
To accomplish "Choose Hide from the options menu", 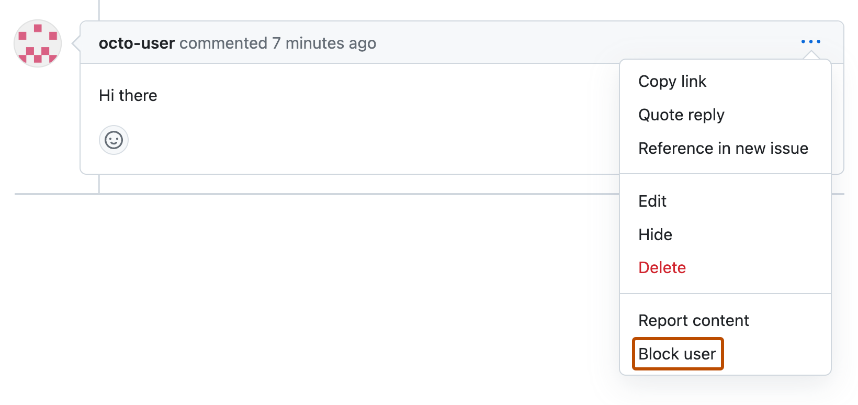I will pos(655,234).
